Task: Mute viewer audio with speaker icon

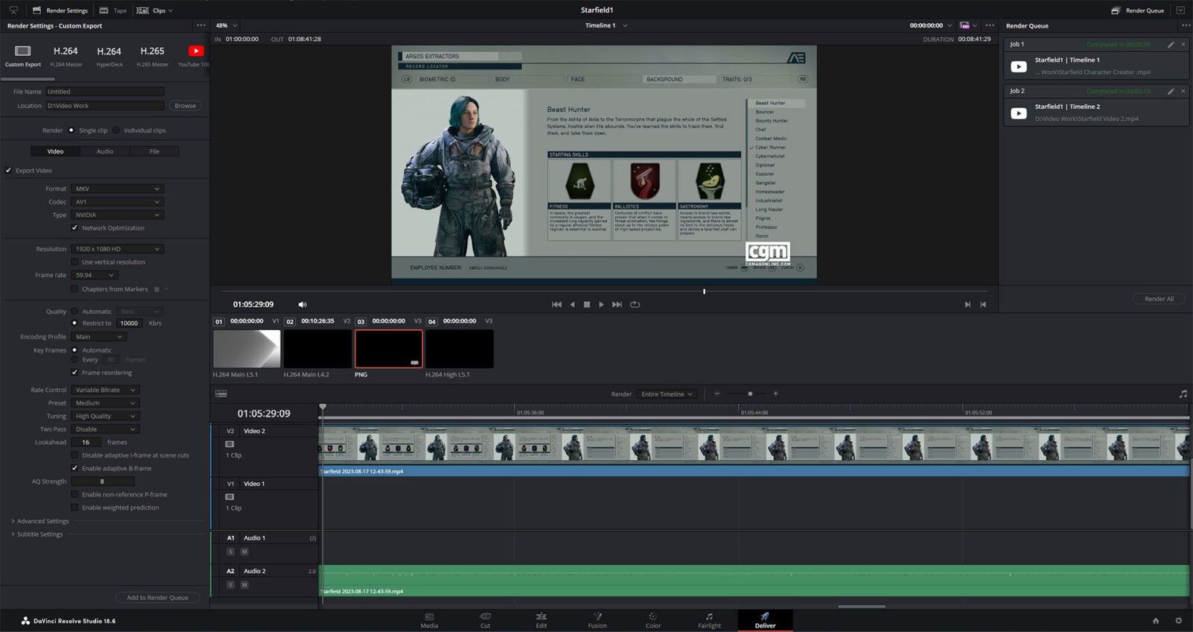Action: pos(302,305)
